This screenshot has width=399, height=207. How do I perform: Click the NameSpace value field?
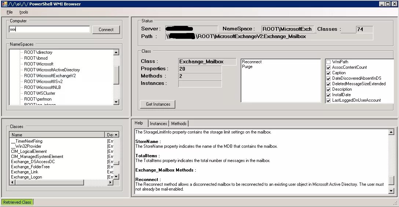288,29
